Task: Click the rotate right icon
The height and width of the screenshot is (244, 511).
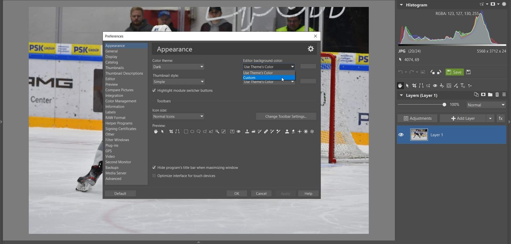Action: click(x=439, y=72)
